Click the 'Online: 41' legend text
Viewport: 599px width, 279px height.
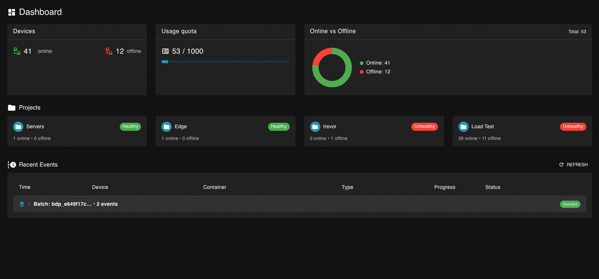point(378,63)
